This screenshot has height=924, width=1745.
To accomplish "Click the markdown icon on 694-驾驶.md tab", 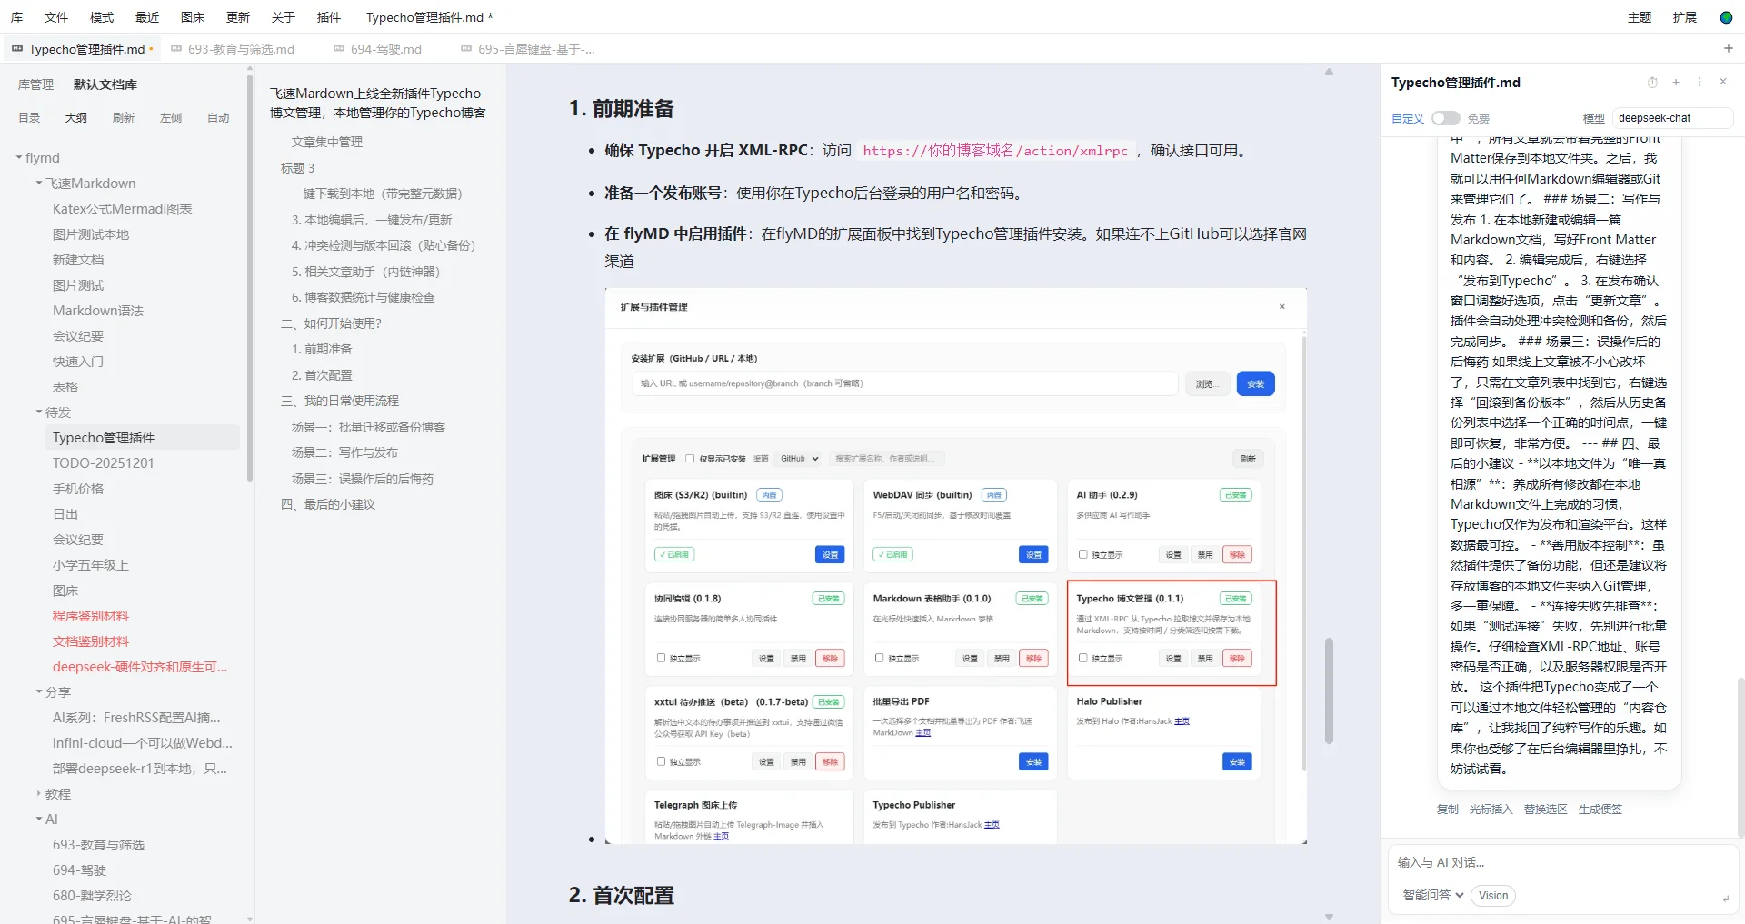I will point(339,49).
